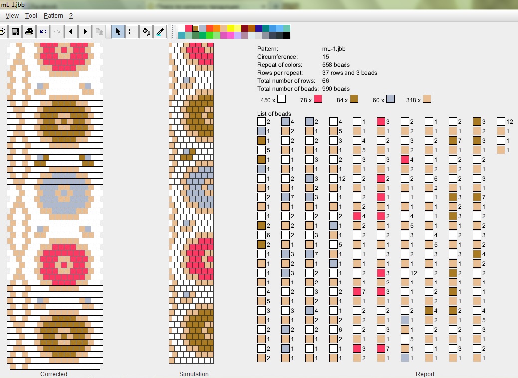Image resolution: width=518 pixels, height=378 pixels.
Task: Open the Tool menu
Action: click(x=31, y=16)
